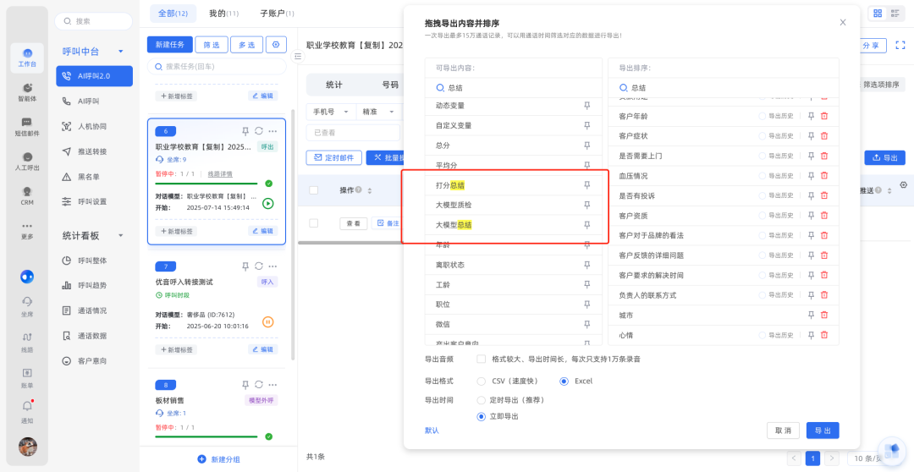Click the 通知 bell icon

click(x=27, y=407)
